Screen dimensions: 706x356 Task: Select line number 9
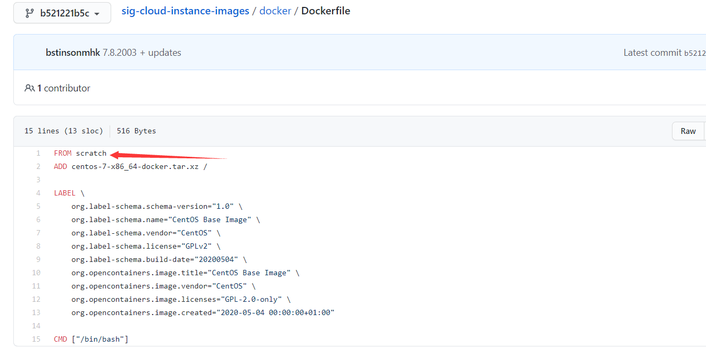tap(38, 259)
